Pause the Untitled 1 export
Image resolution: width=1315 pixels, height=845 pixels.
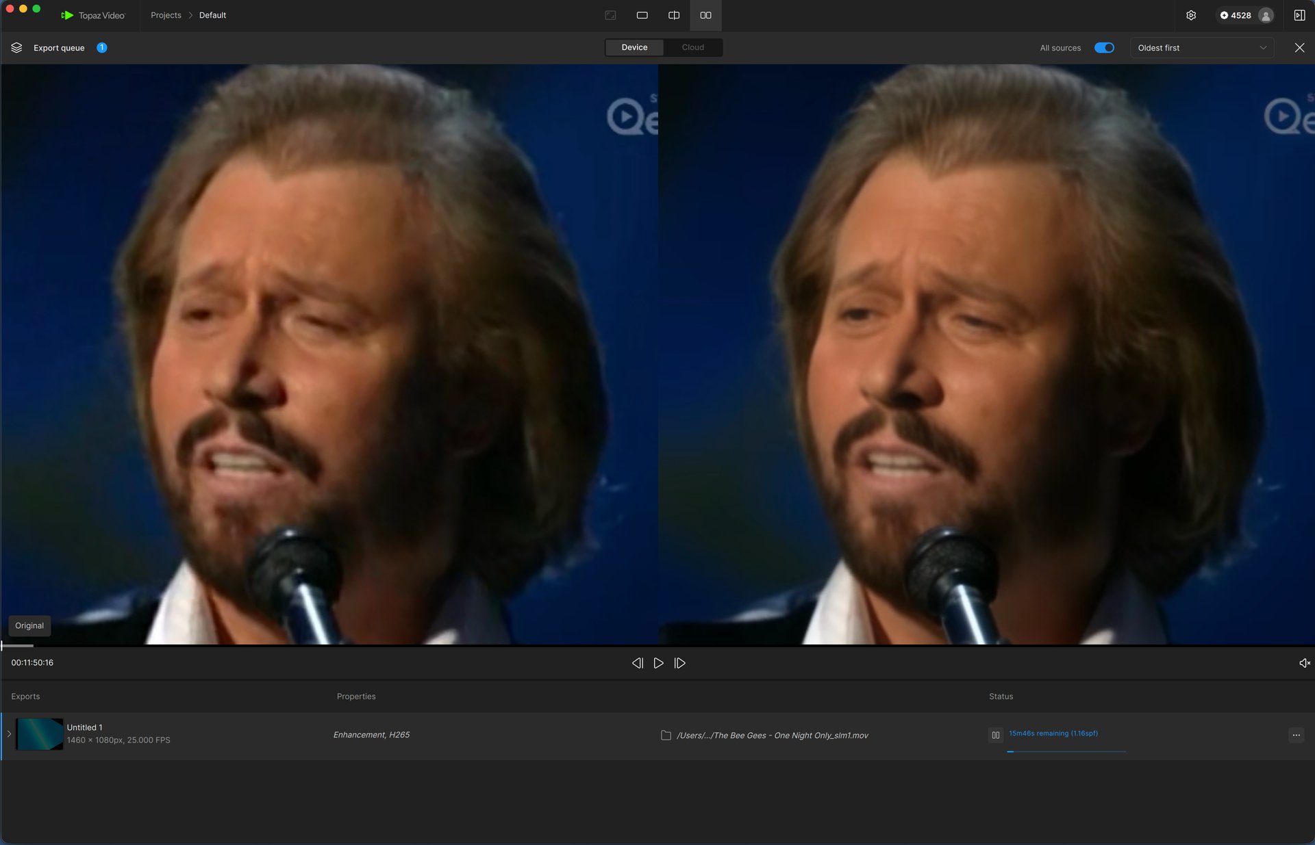point(996,735)
